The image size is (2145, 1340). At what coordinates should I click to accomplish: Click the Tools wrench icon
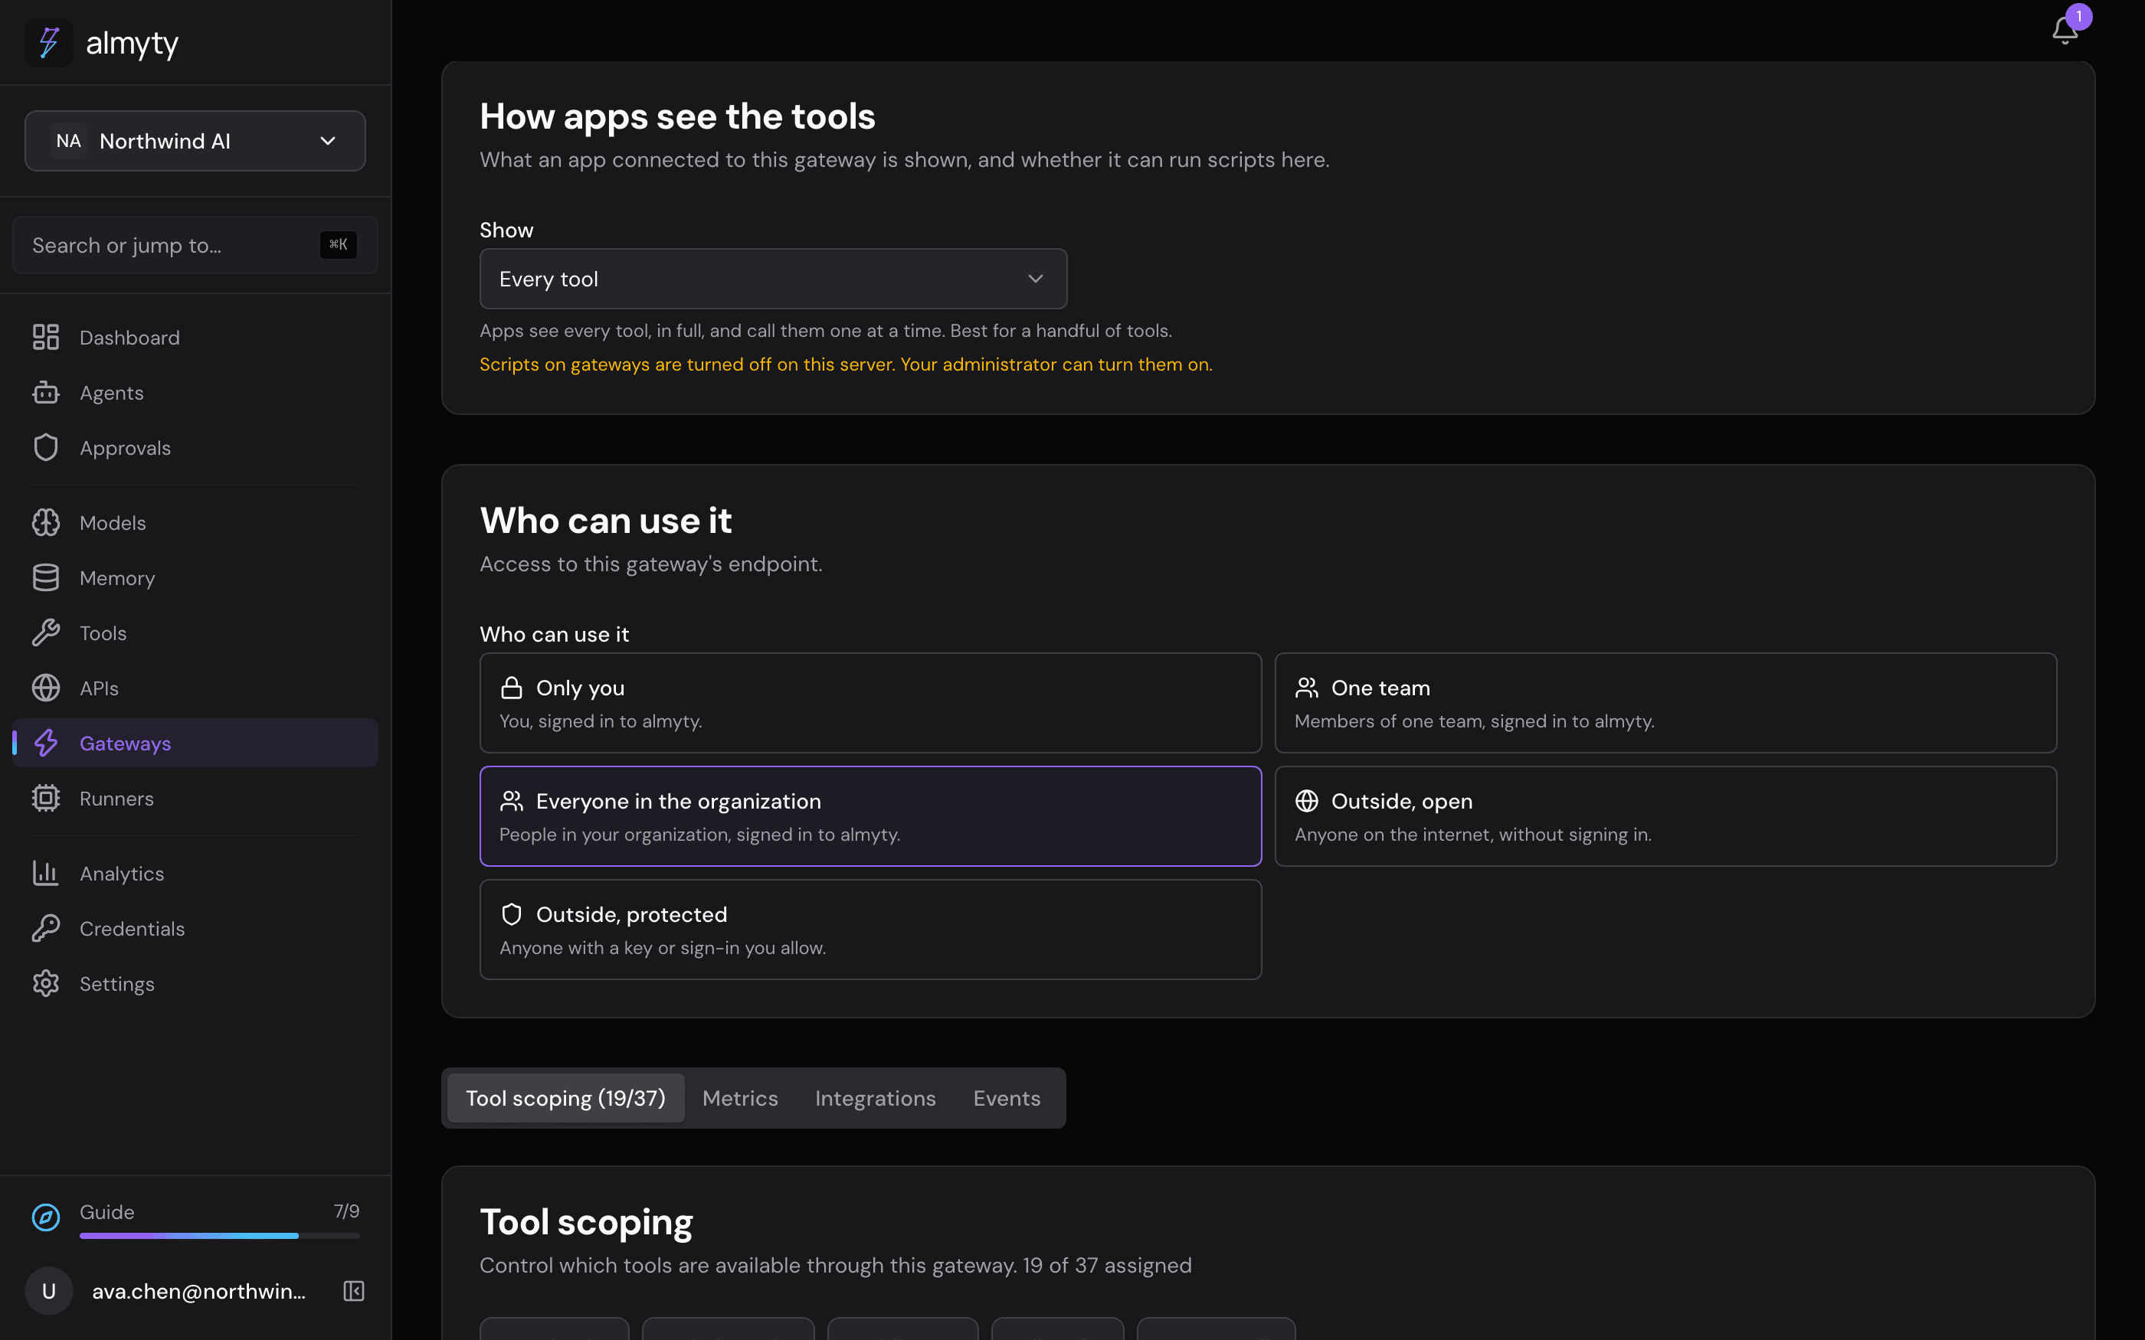pyautogui.click(x=46, y=632)
